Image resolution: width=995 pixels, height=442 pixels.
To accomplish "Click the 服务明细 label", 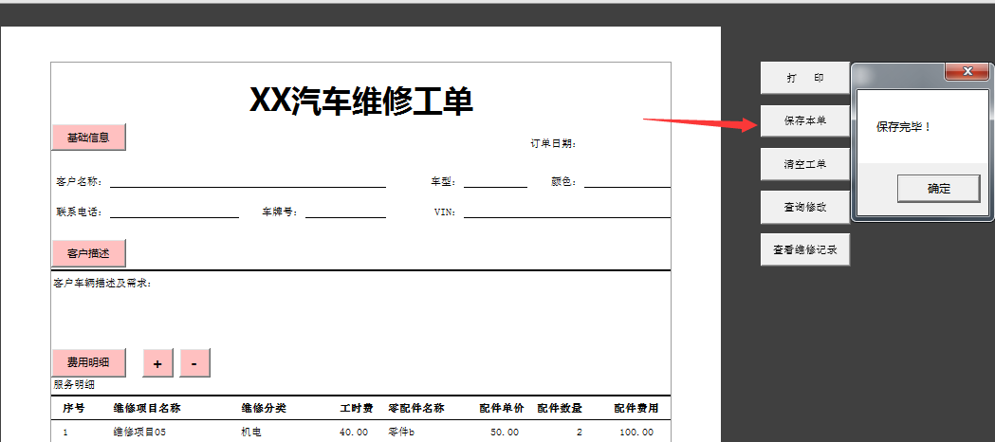I will click(74, 384).
